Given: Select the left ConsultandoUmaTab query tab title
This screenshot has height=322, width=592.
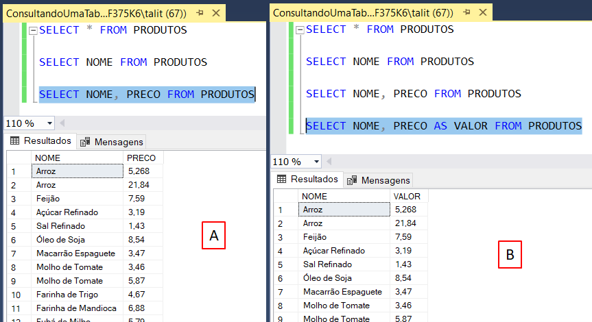Looking at the screenshot, I should coord(96,14).
